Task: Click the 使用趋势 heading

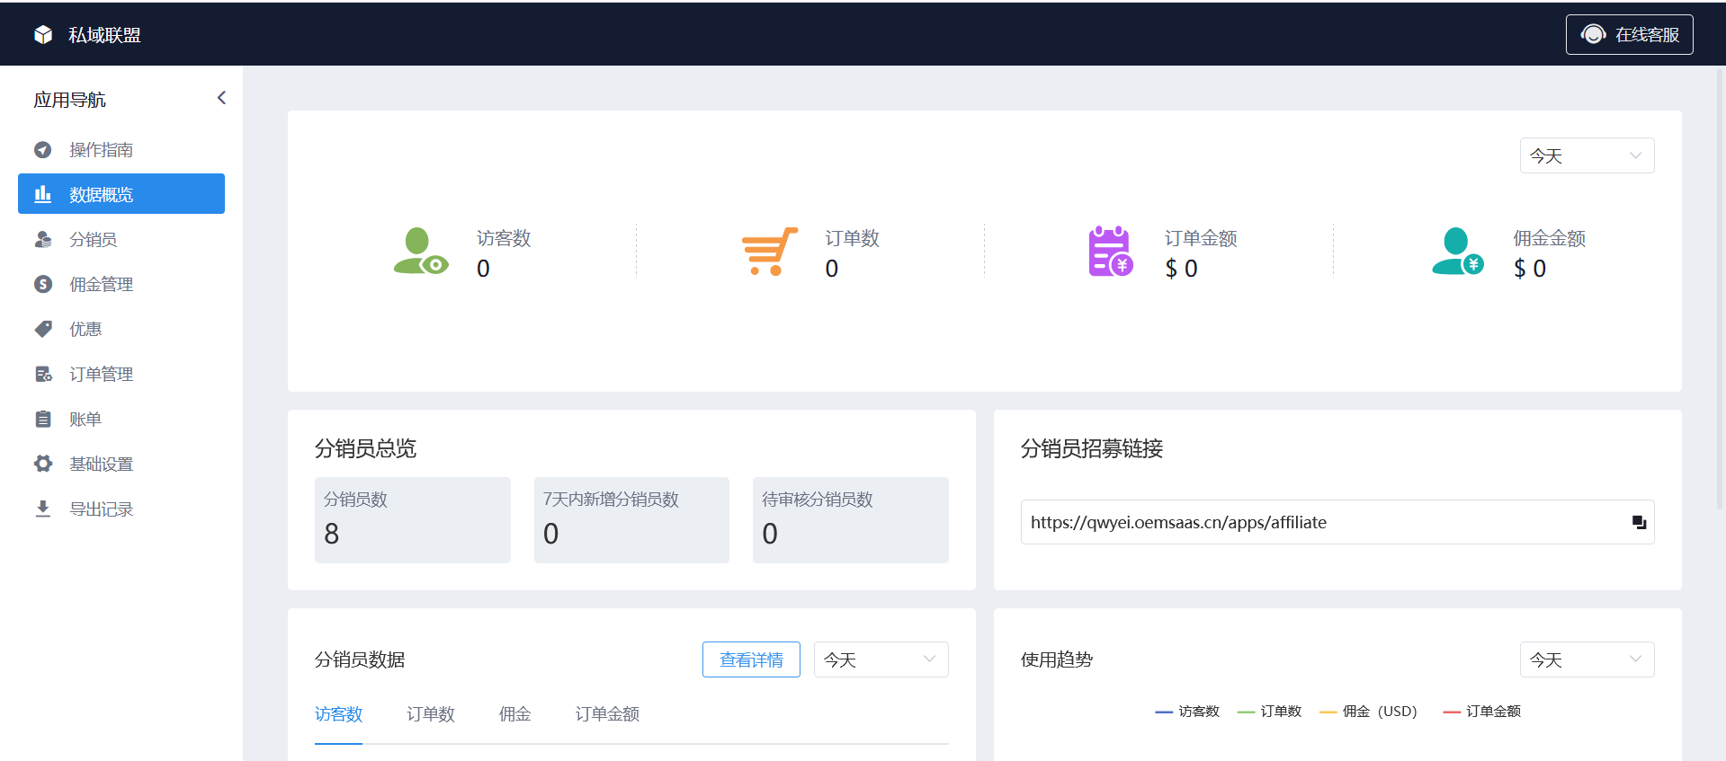Action: coord(1056,659)
